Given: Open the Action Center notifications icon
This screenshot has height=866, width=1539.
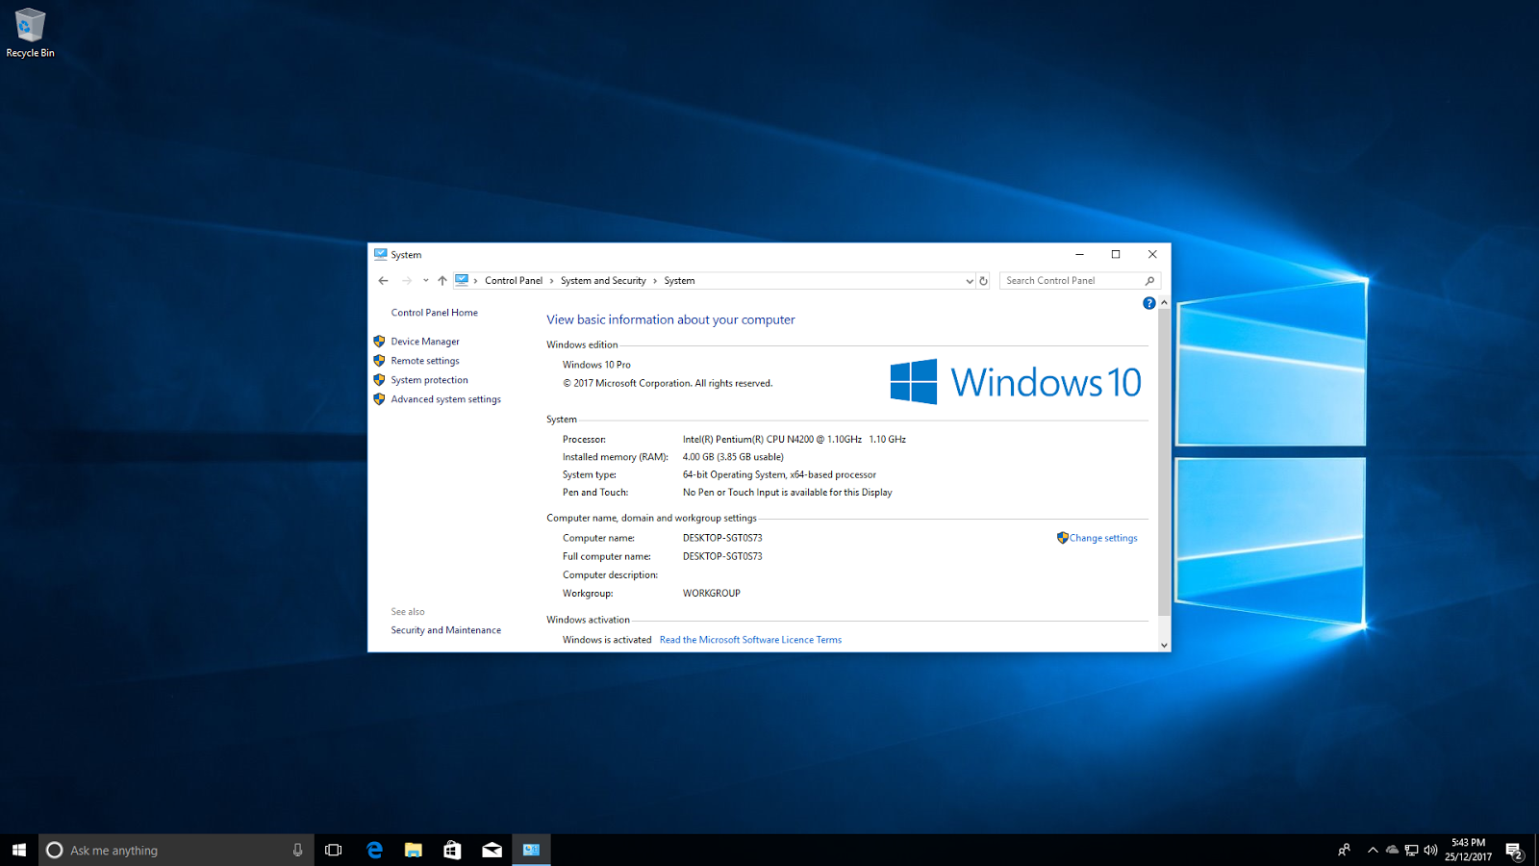Looking at the screenshot, I should point(1514,851).
